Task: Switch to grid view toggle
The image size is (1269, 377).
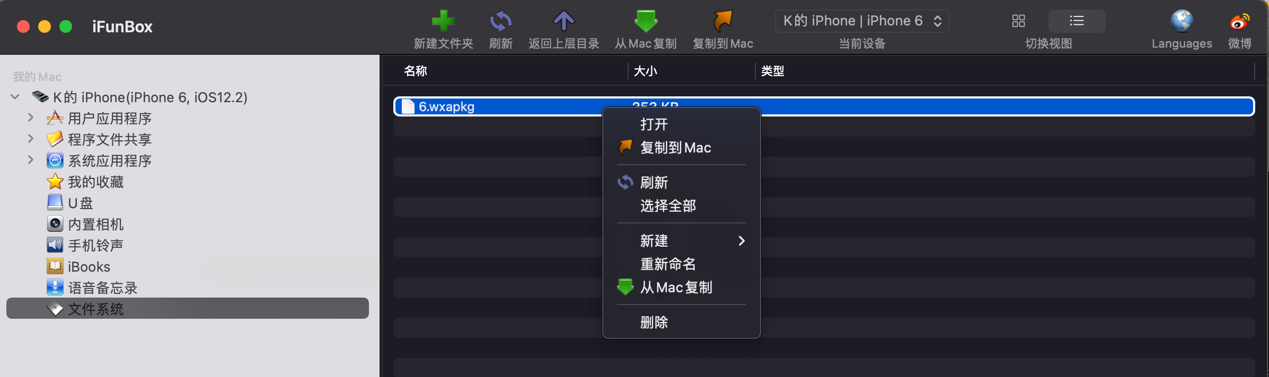Action: click(x=1018, y=21)
